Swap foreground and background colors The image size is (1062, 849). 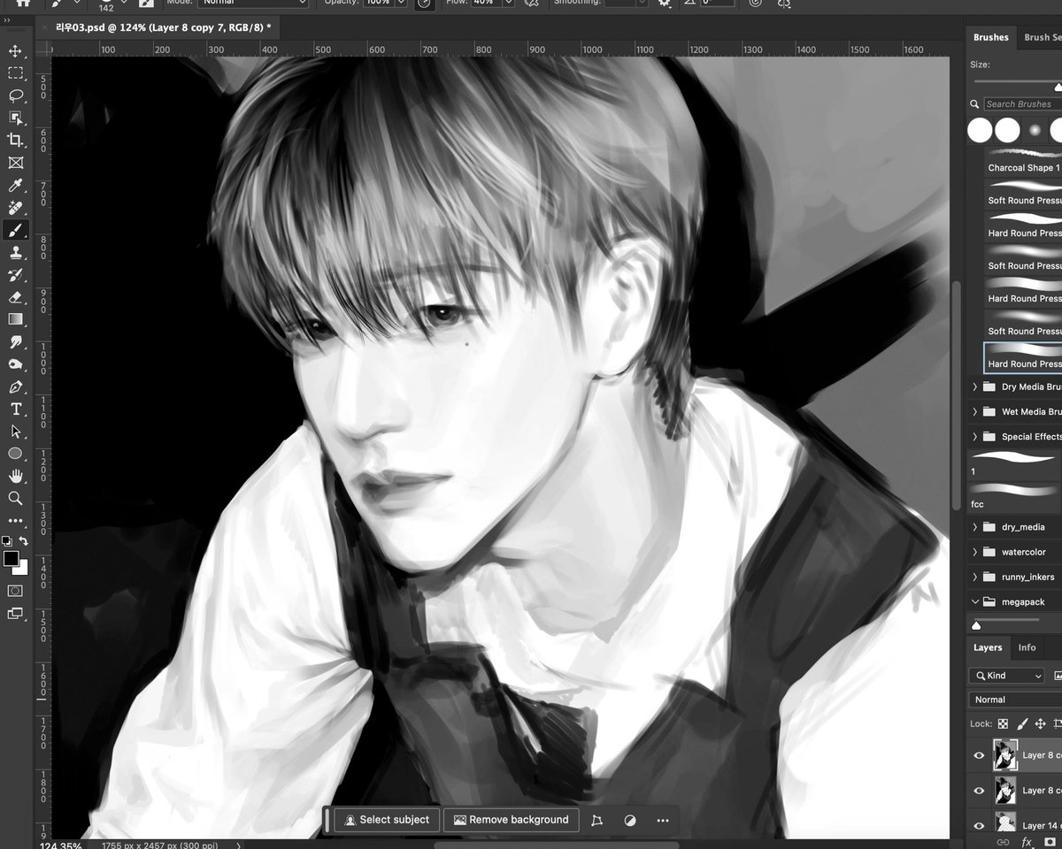click(24, 540)
